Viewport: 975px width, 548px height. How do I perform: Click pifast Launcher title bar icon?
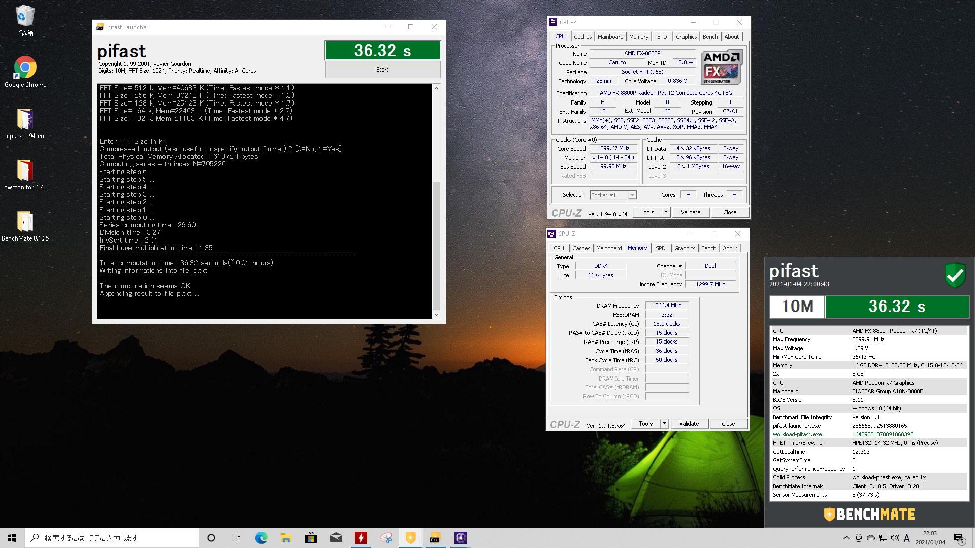tap(100, 27)
